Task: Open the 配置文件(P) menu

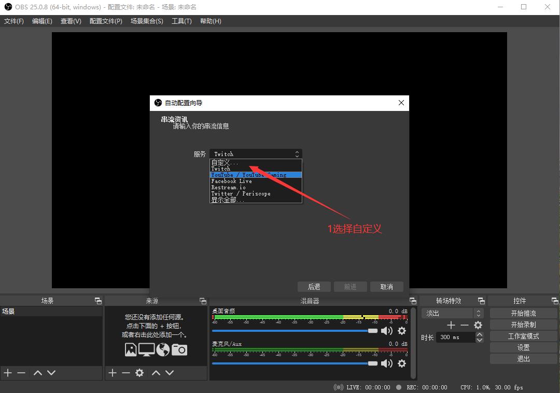Action: 106,21
